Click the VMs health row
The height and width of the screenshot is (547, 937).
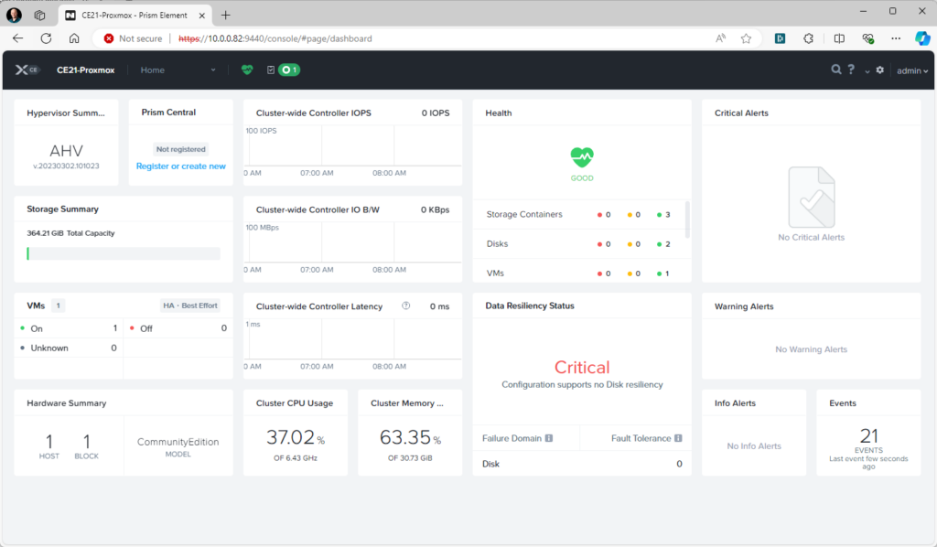[x=578, y=273]
